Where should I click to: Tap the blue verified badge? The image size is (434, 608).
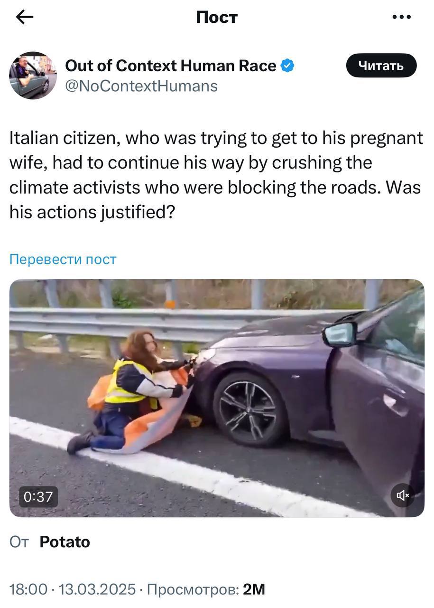click(287, 66)
